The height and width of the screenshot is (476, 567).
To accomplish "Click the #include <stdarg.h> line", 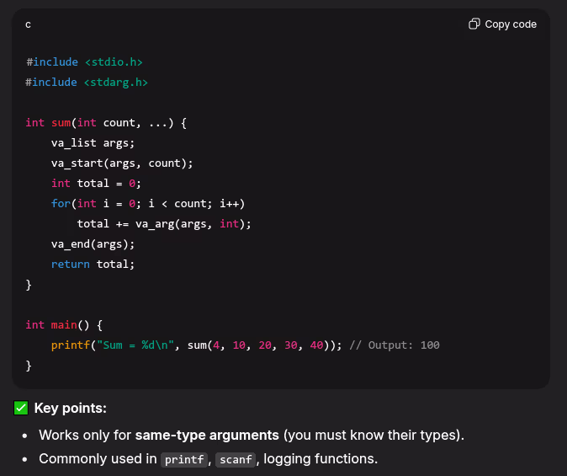I will pyautogui.click(x=87, y=83).
